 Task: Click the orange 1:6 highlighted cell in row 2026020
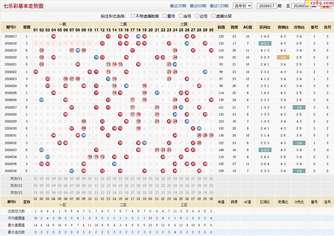283,57
